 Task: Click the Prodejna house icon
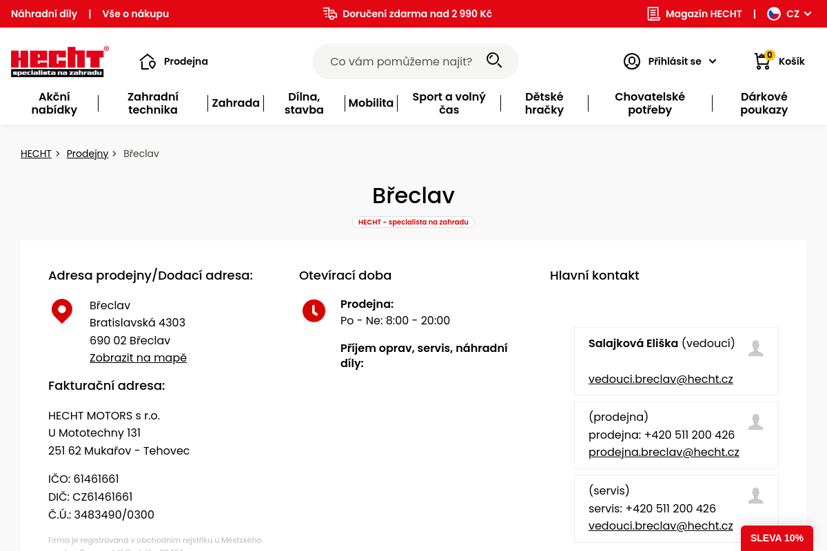tap(147, 61)
